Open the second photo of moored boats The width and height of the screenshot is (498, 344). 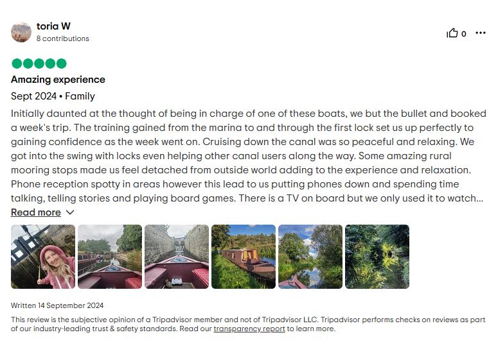110,257
